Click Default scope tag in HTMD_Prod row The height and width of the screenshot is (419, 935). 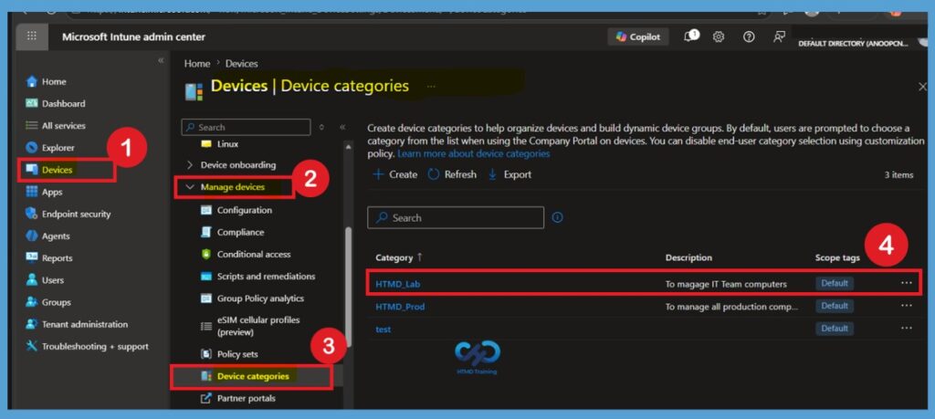pos(835,306)
